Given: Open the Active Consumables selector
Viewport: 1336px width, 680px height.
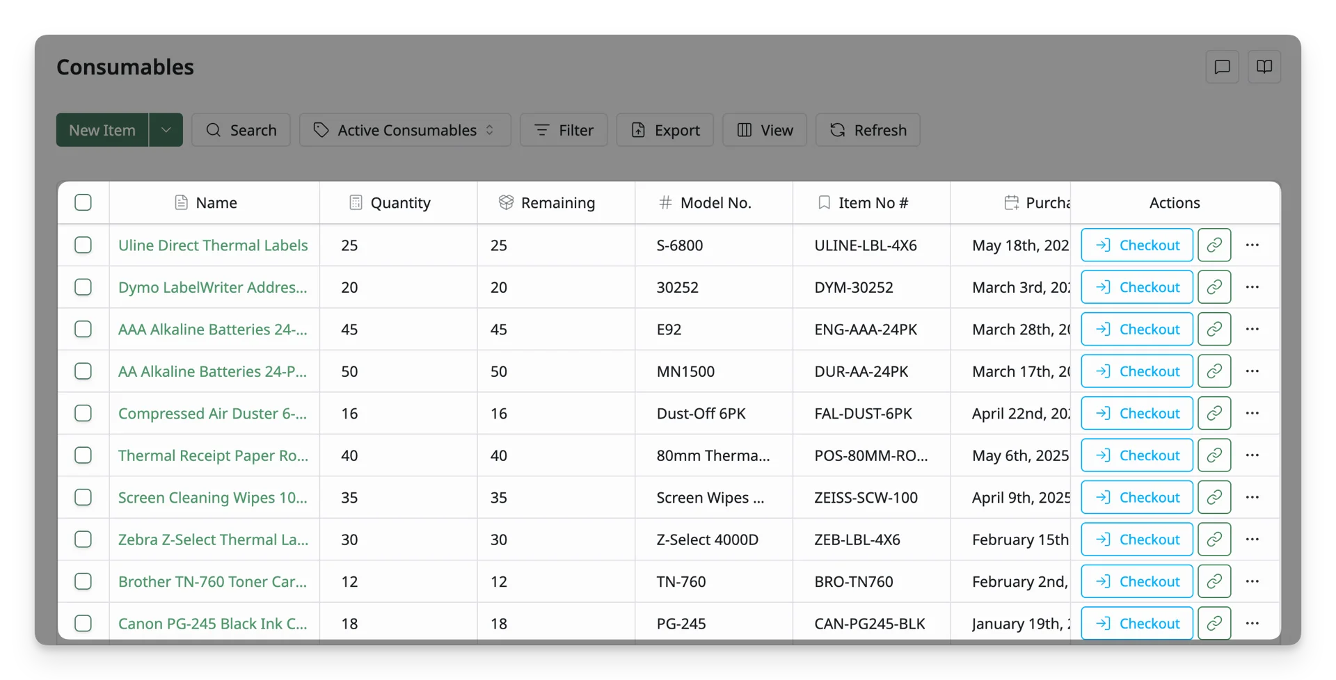Looking at the screenshot, I should [x=405, y=130].
